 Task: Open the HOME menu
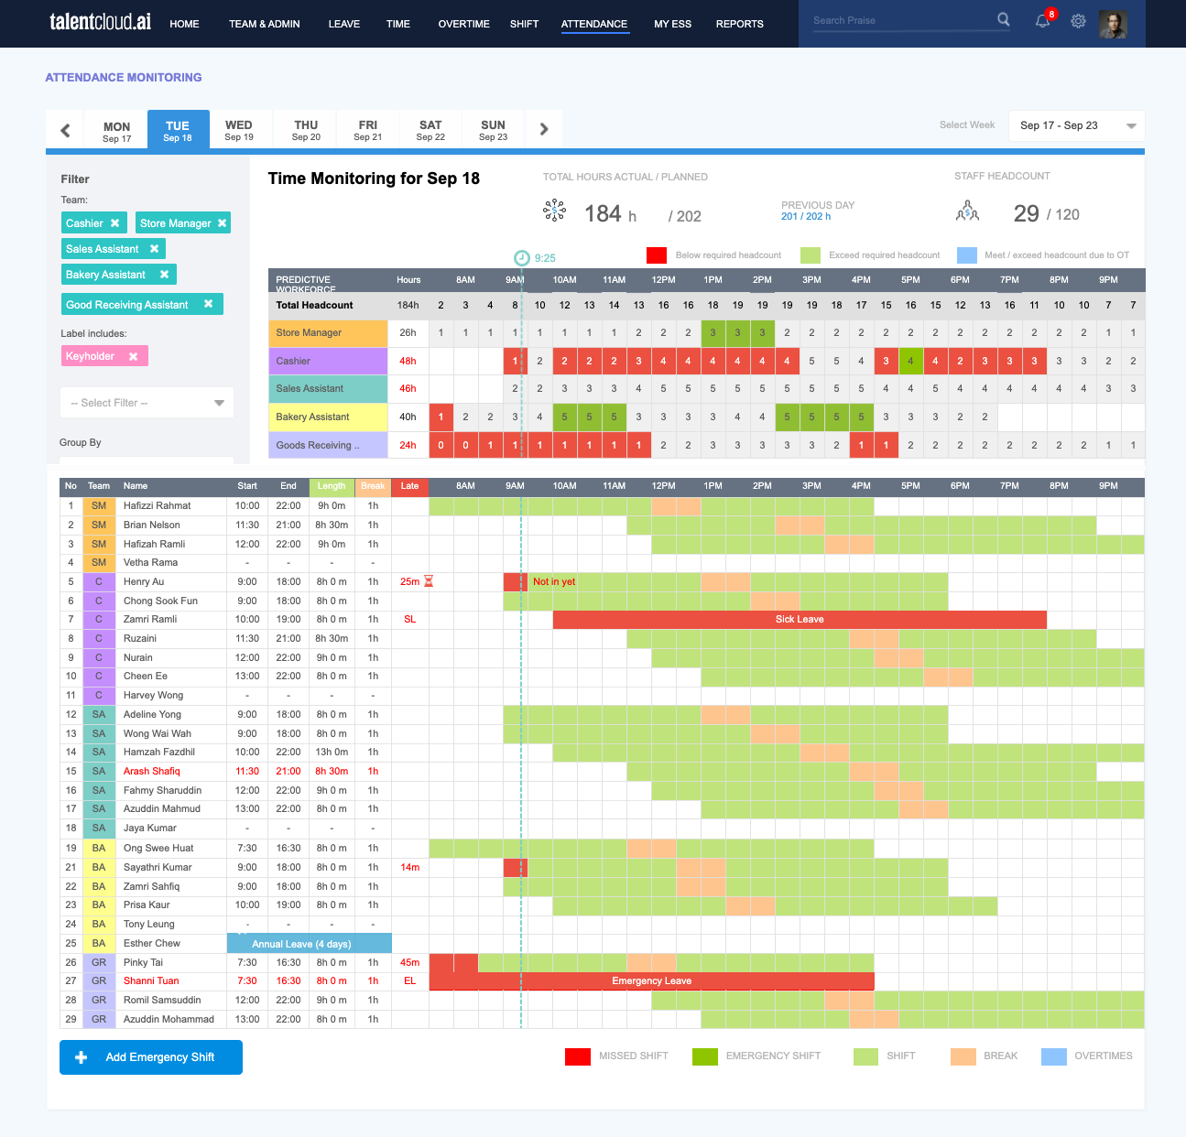pos(184,24)
